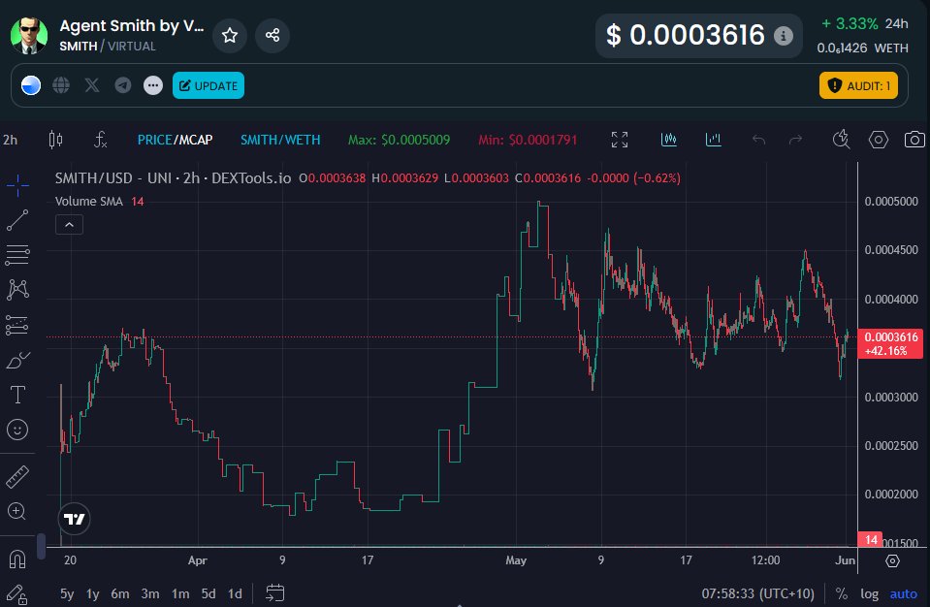Select the trend line drawing tool
The width and height of the screenshot is (930, 607).
17,220
